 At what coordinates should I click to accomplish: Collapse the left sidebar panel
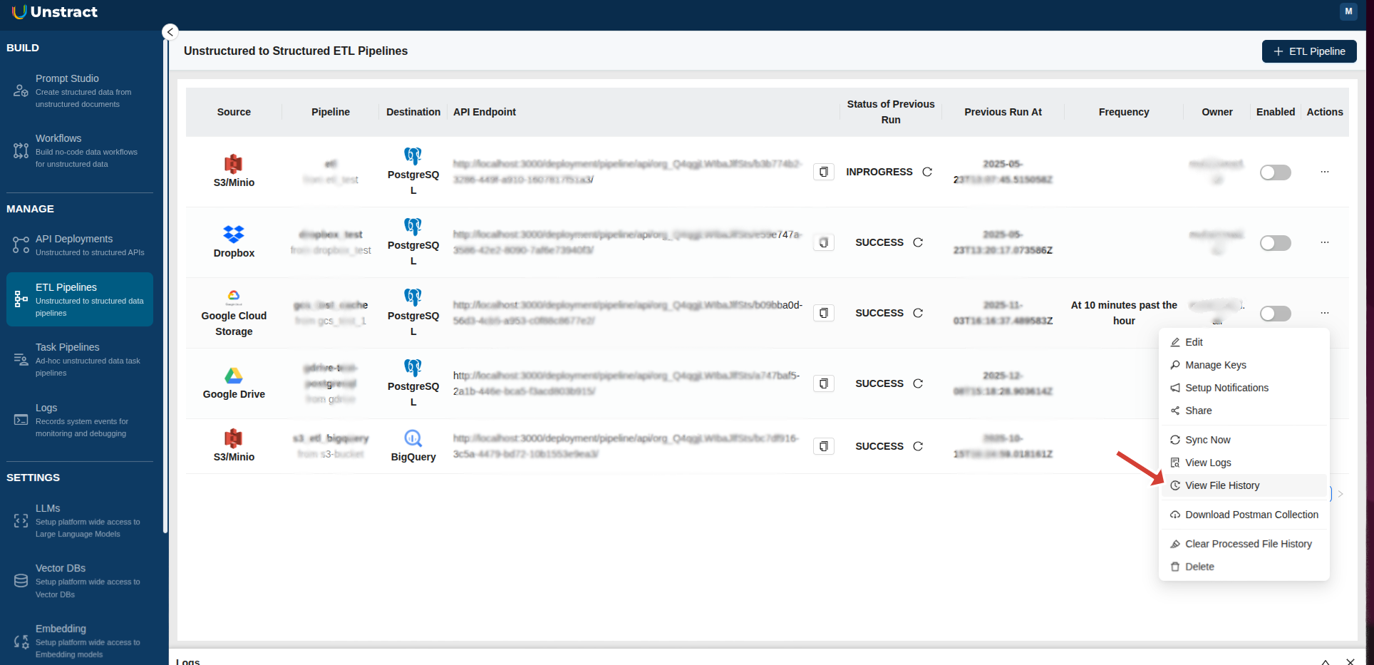pos(170,32)
